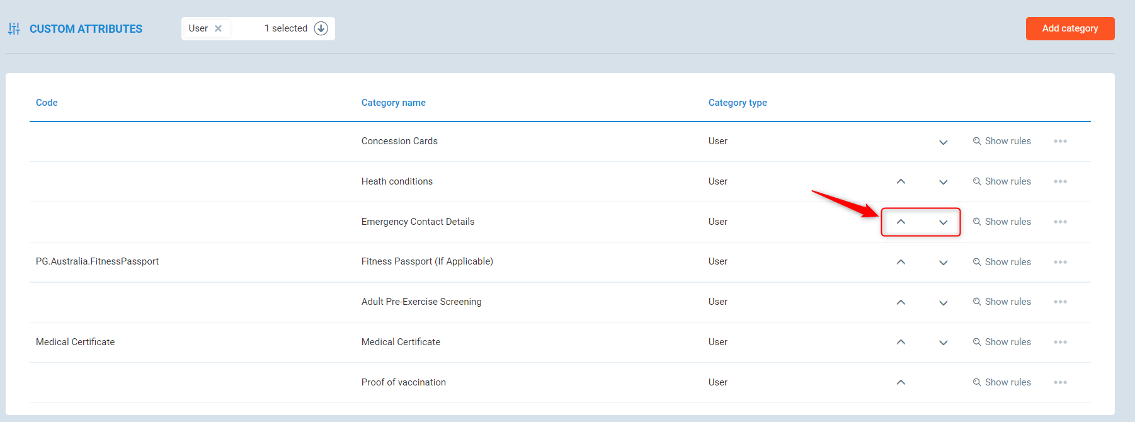Open more options for Concession Cards
The width and height of the screenshot is (1135, 422).
(1060, 141)
